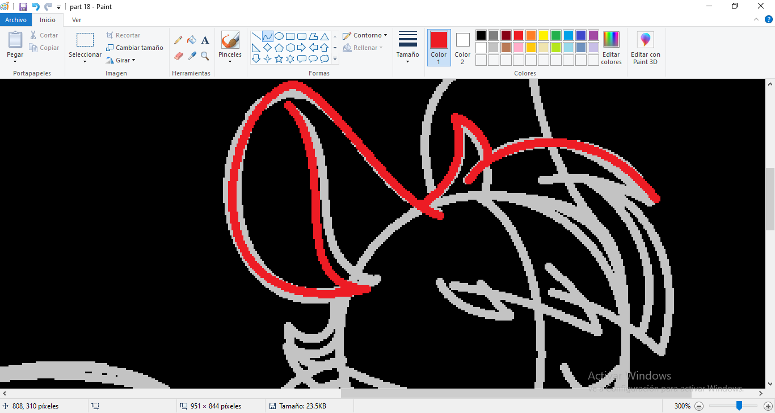The height and width of the screenshot is (413, 775).
Task: Pick the Cloud callout shape
Action: [325, 59]
